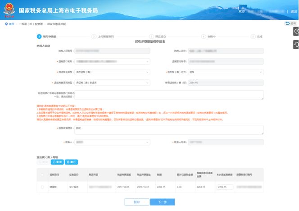Open the 退抵税费原因类型 dropdown
This screenshot has height=211, width=299.
click(112, 83)
